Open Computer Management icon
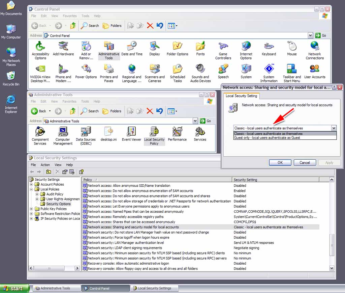This screenshot has width=345, height=293. pos(63,132)
